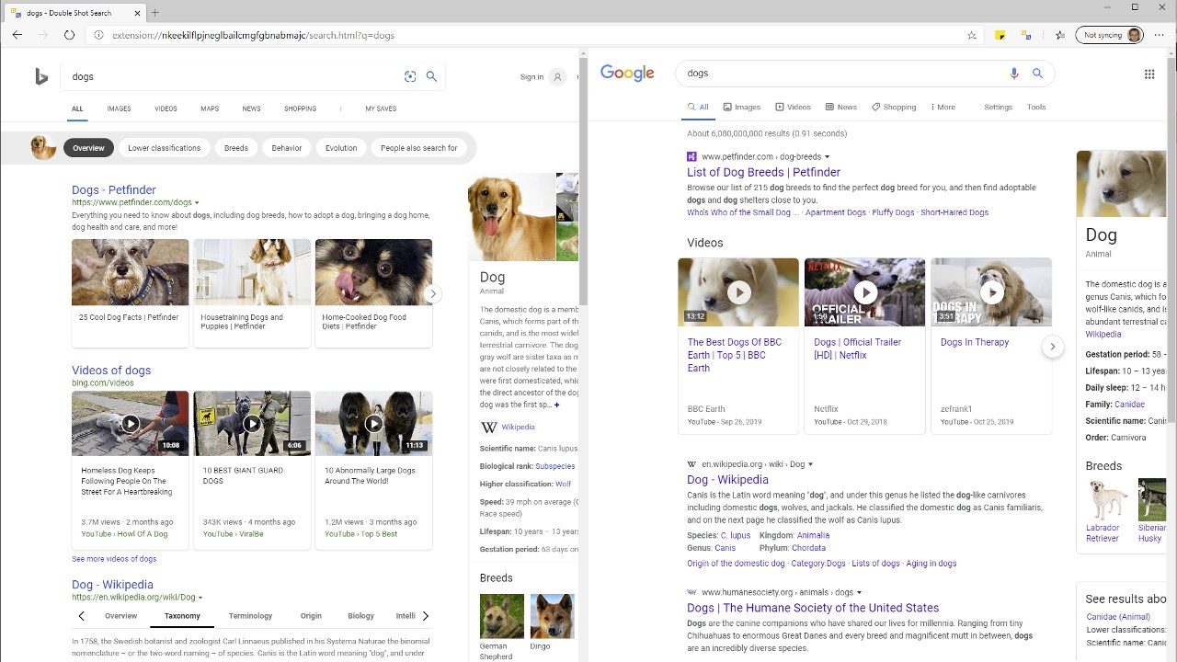Select Bing IMAGES tab
This screenshot has height=662, width=1177.
[119, 108]
